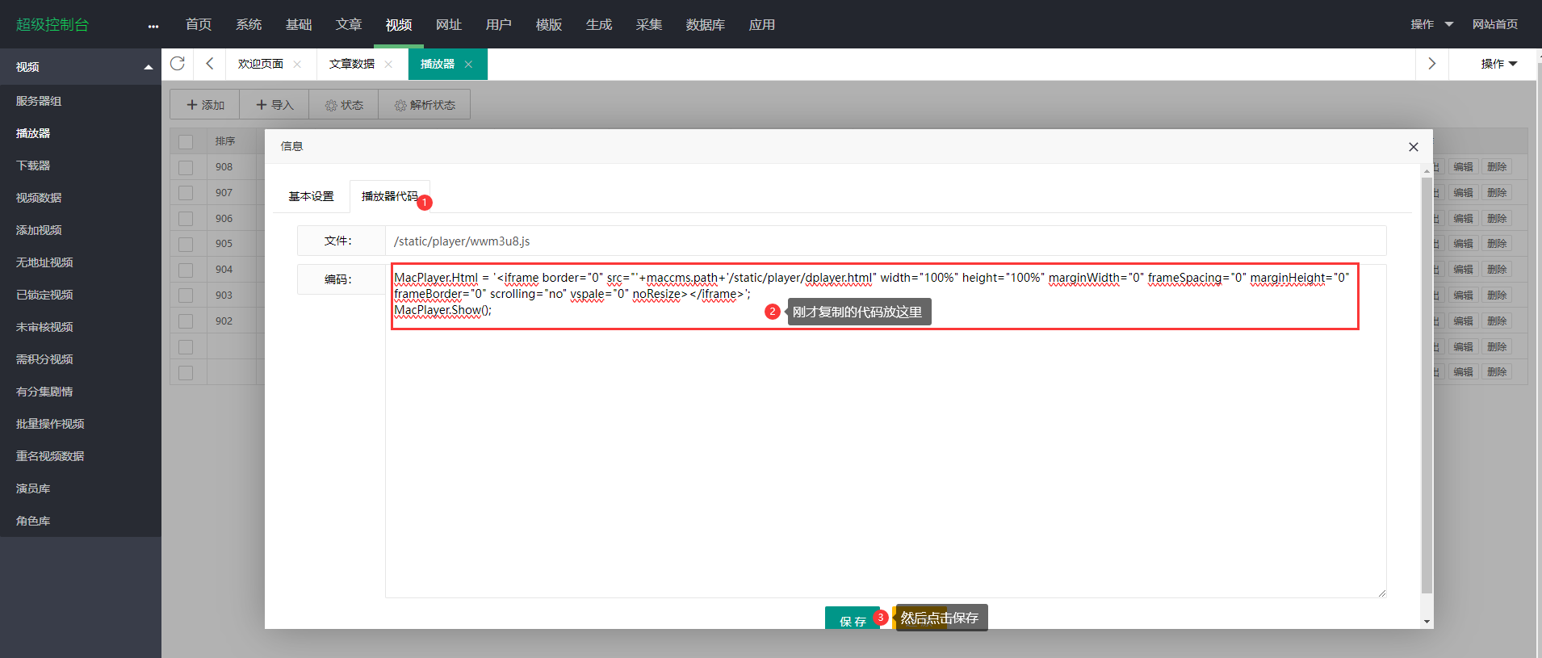Close the 播放器 tab using its X icon

coord(468,65)
